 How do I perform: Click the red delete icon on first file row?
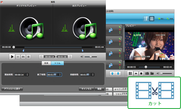pos(120,30)
